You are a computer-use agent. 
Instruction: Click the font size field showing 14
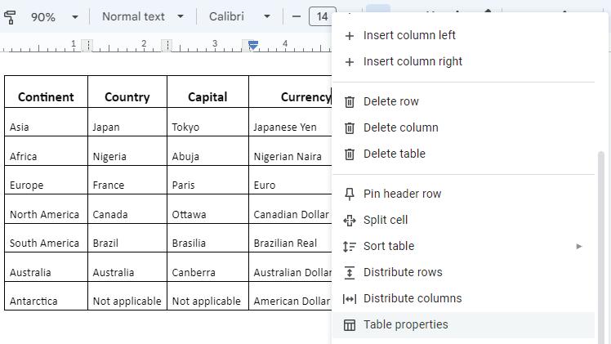(322, 16)
